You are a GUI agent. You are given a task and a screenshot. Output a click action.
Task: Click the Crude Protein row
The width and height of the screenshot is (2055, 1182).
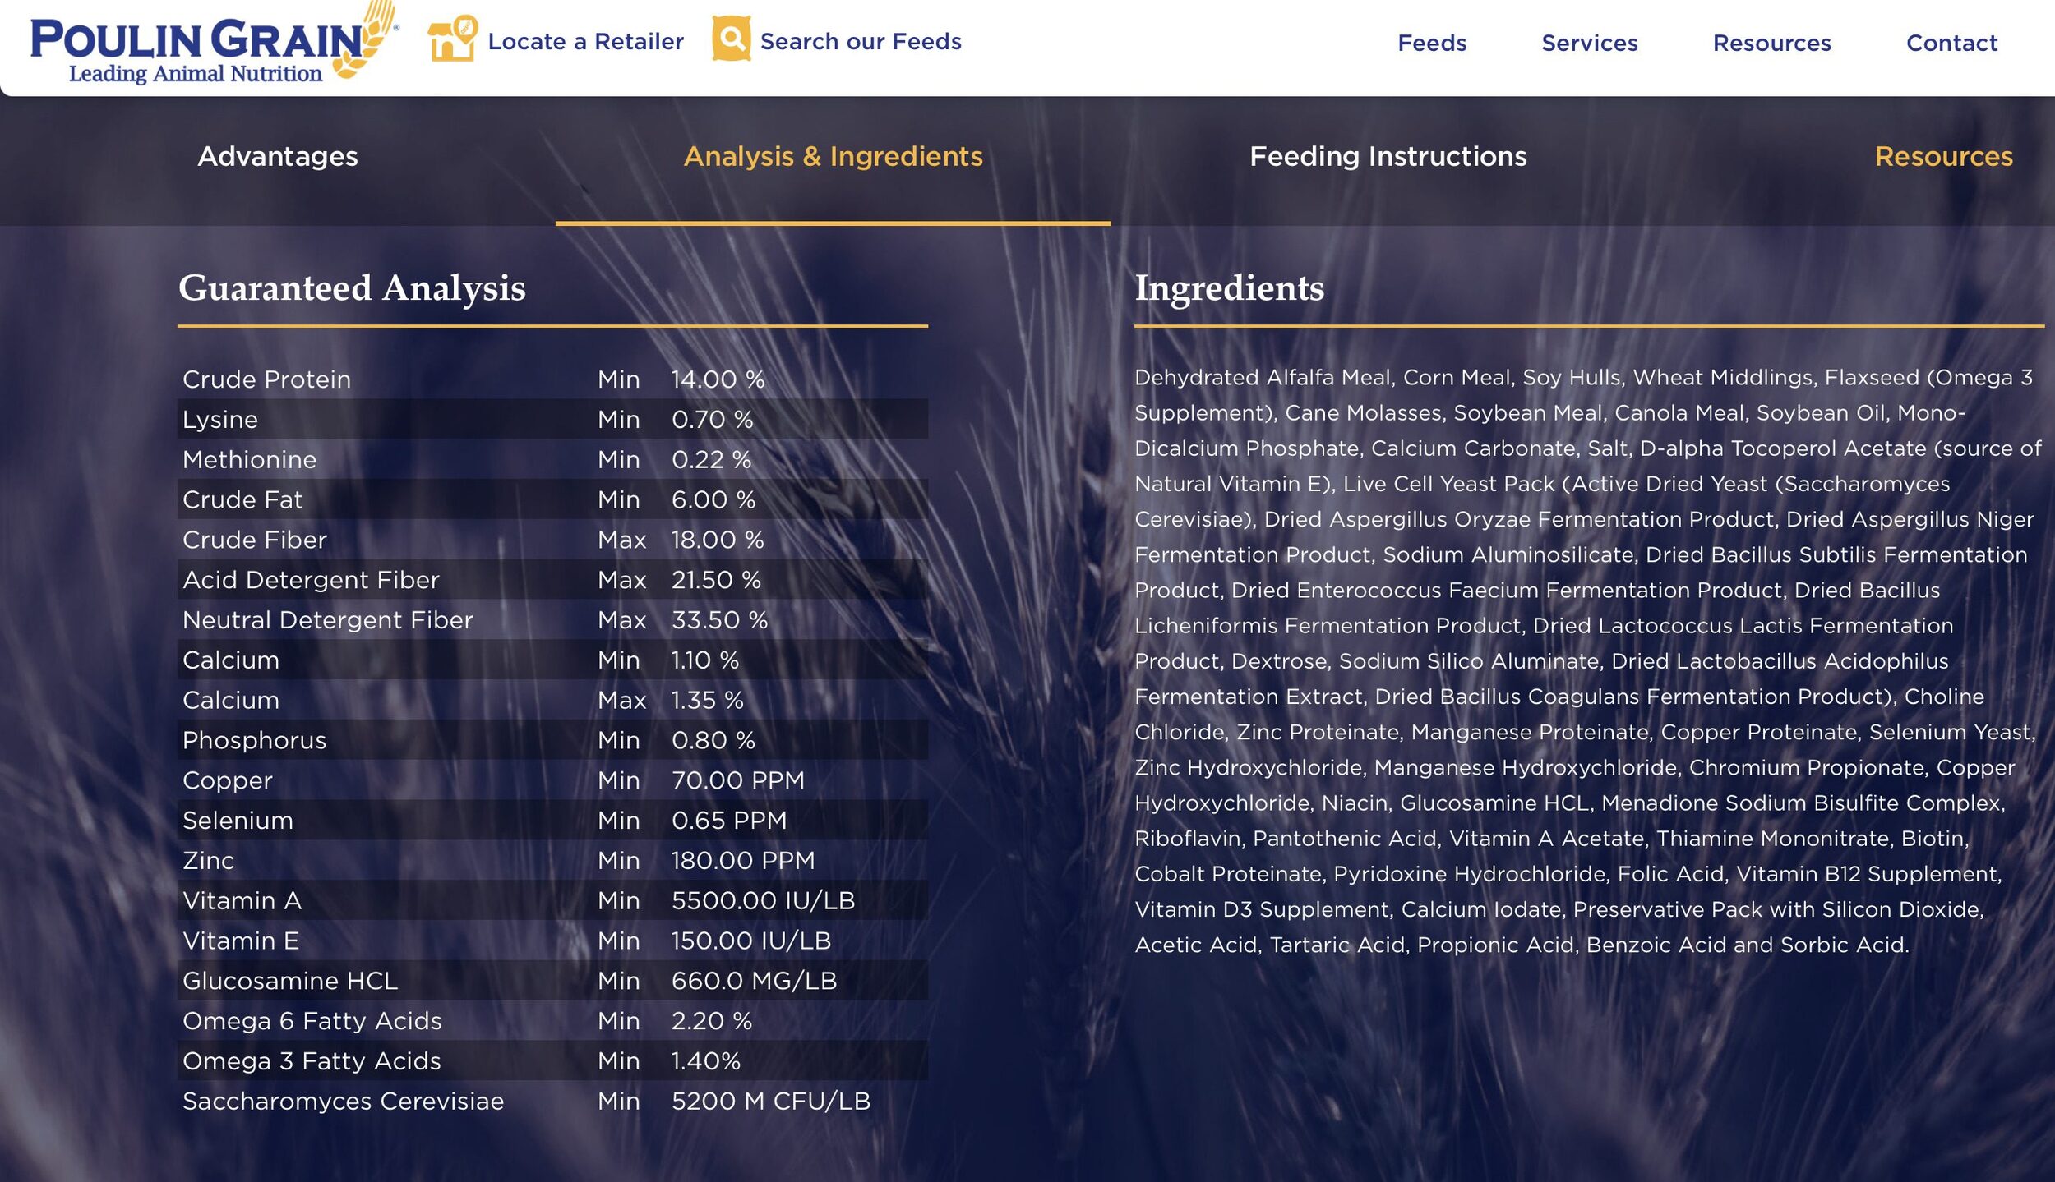pos(552,379)
